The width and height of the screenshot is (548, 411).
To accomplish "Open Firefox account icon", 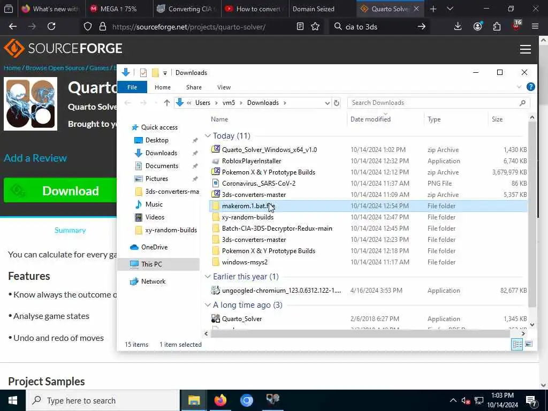I will 478,26.
